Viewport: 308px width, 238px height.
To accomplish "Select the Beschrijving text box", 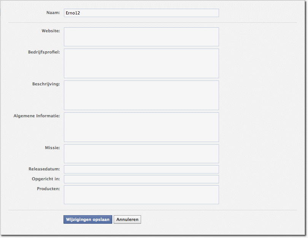I will tap(141, 95).
